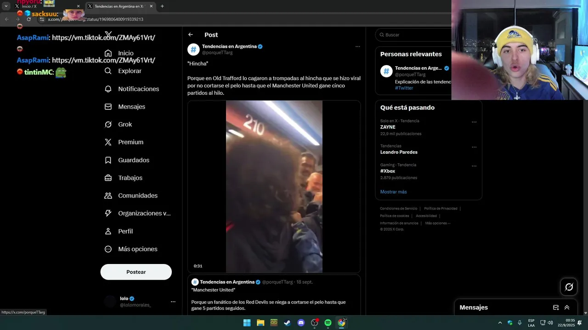Open Mensajes envelope icon in sidebar
This screenshot has height=330, width=588.
(x=108, y=106)
